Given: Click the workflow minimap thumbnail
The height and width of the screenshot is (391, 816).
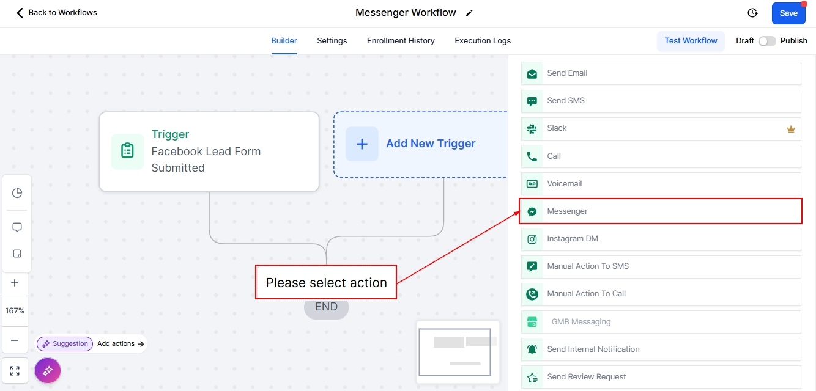Looking at the screenshot, I should [x=458, y=353].
